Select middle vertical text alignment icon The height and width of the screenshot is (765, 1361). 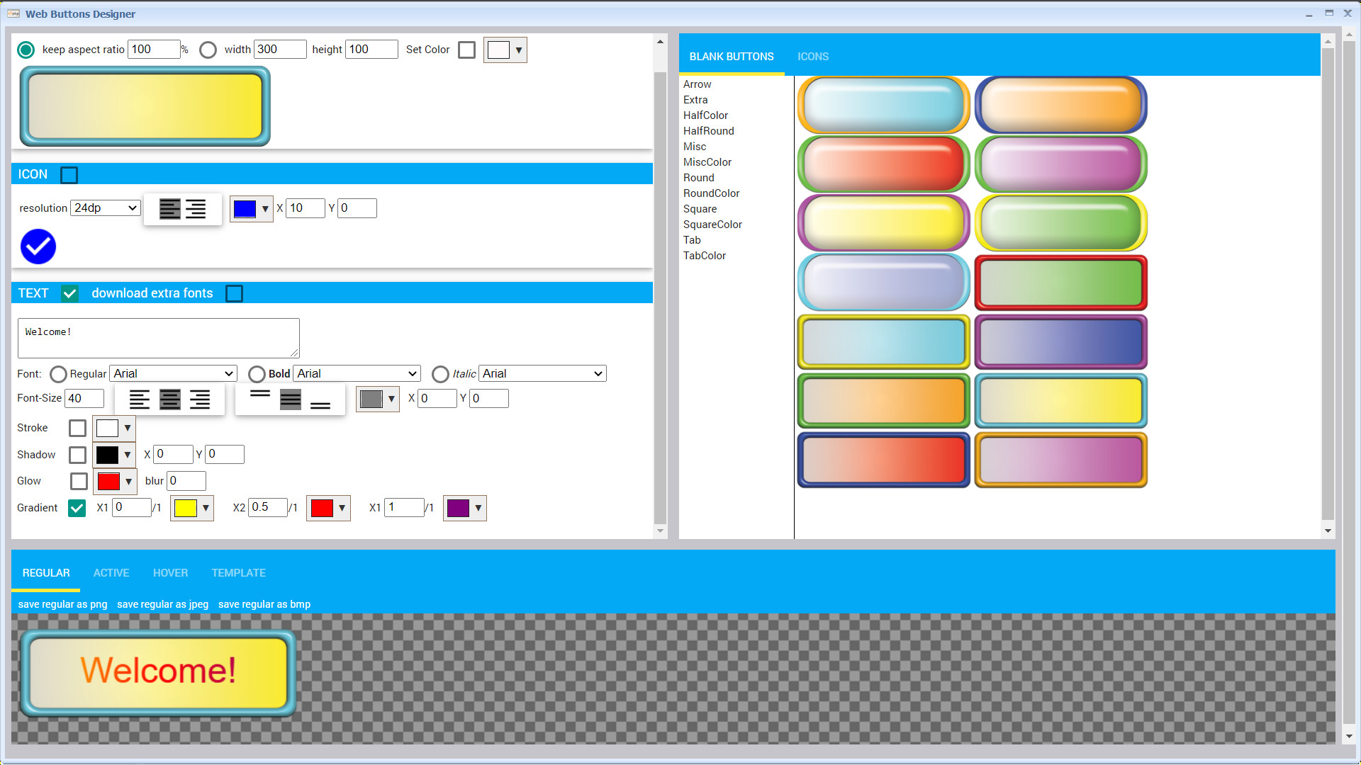pyautogui.click(x=291, y=399)
